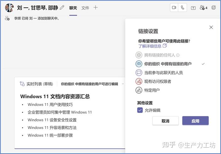This screenshot has width=221, height=154.
Task: Choose 现有访问权限者 option
Action: (158, 81)
